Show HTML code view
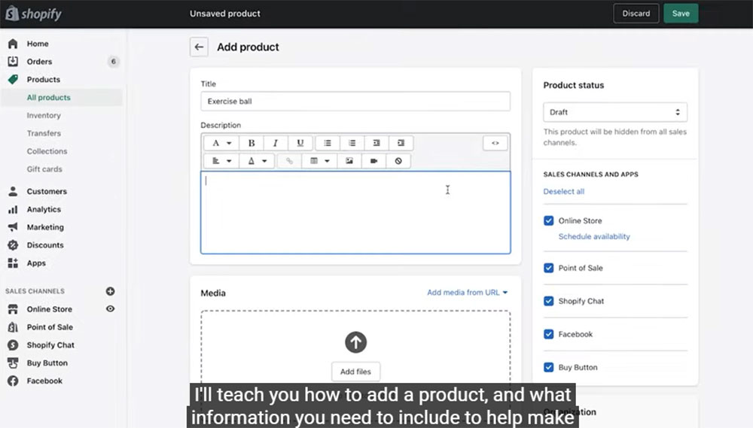 tap(495, 143)
